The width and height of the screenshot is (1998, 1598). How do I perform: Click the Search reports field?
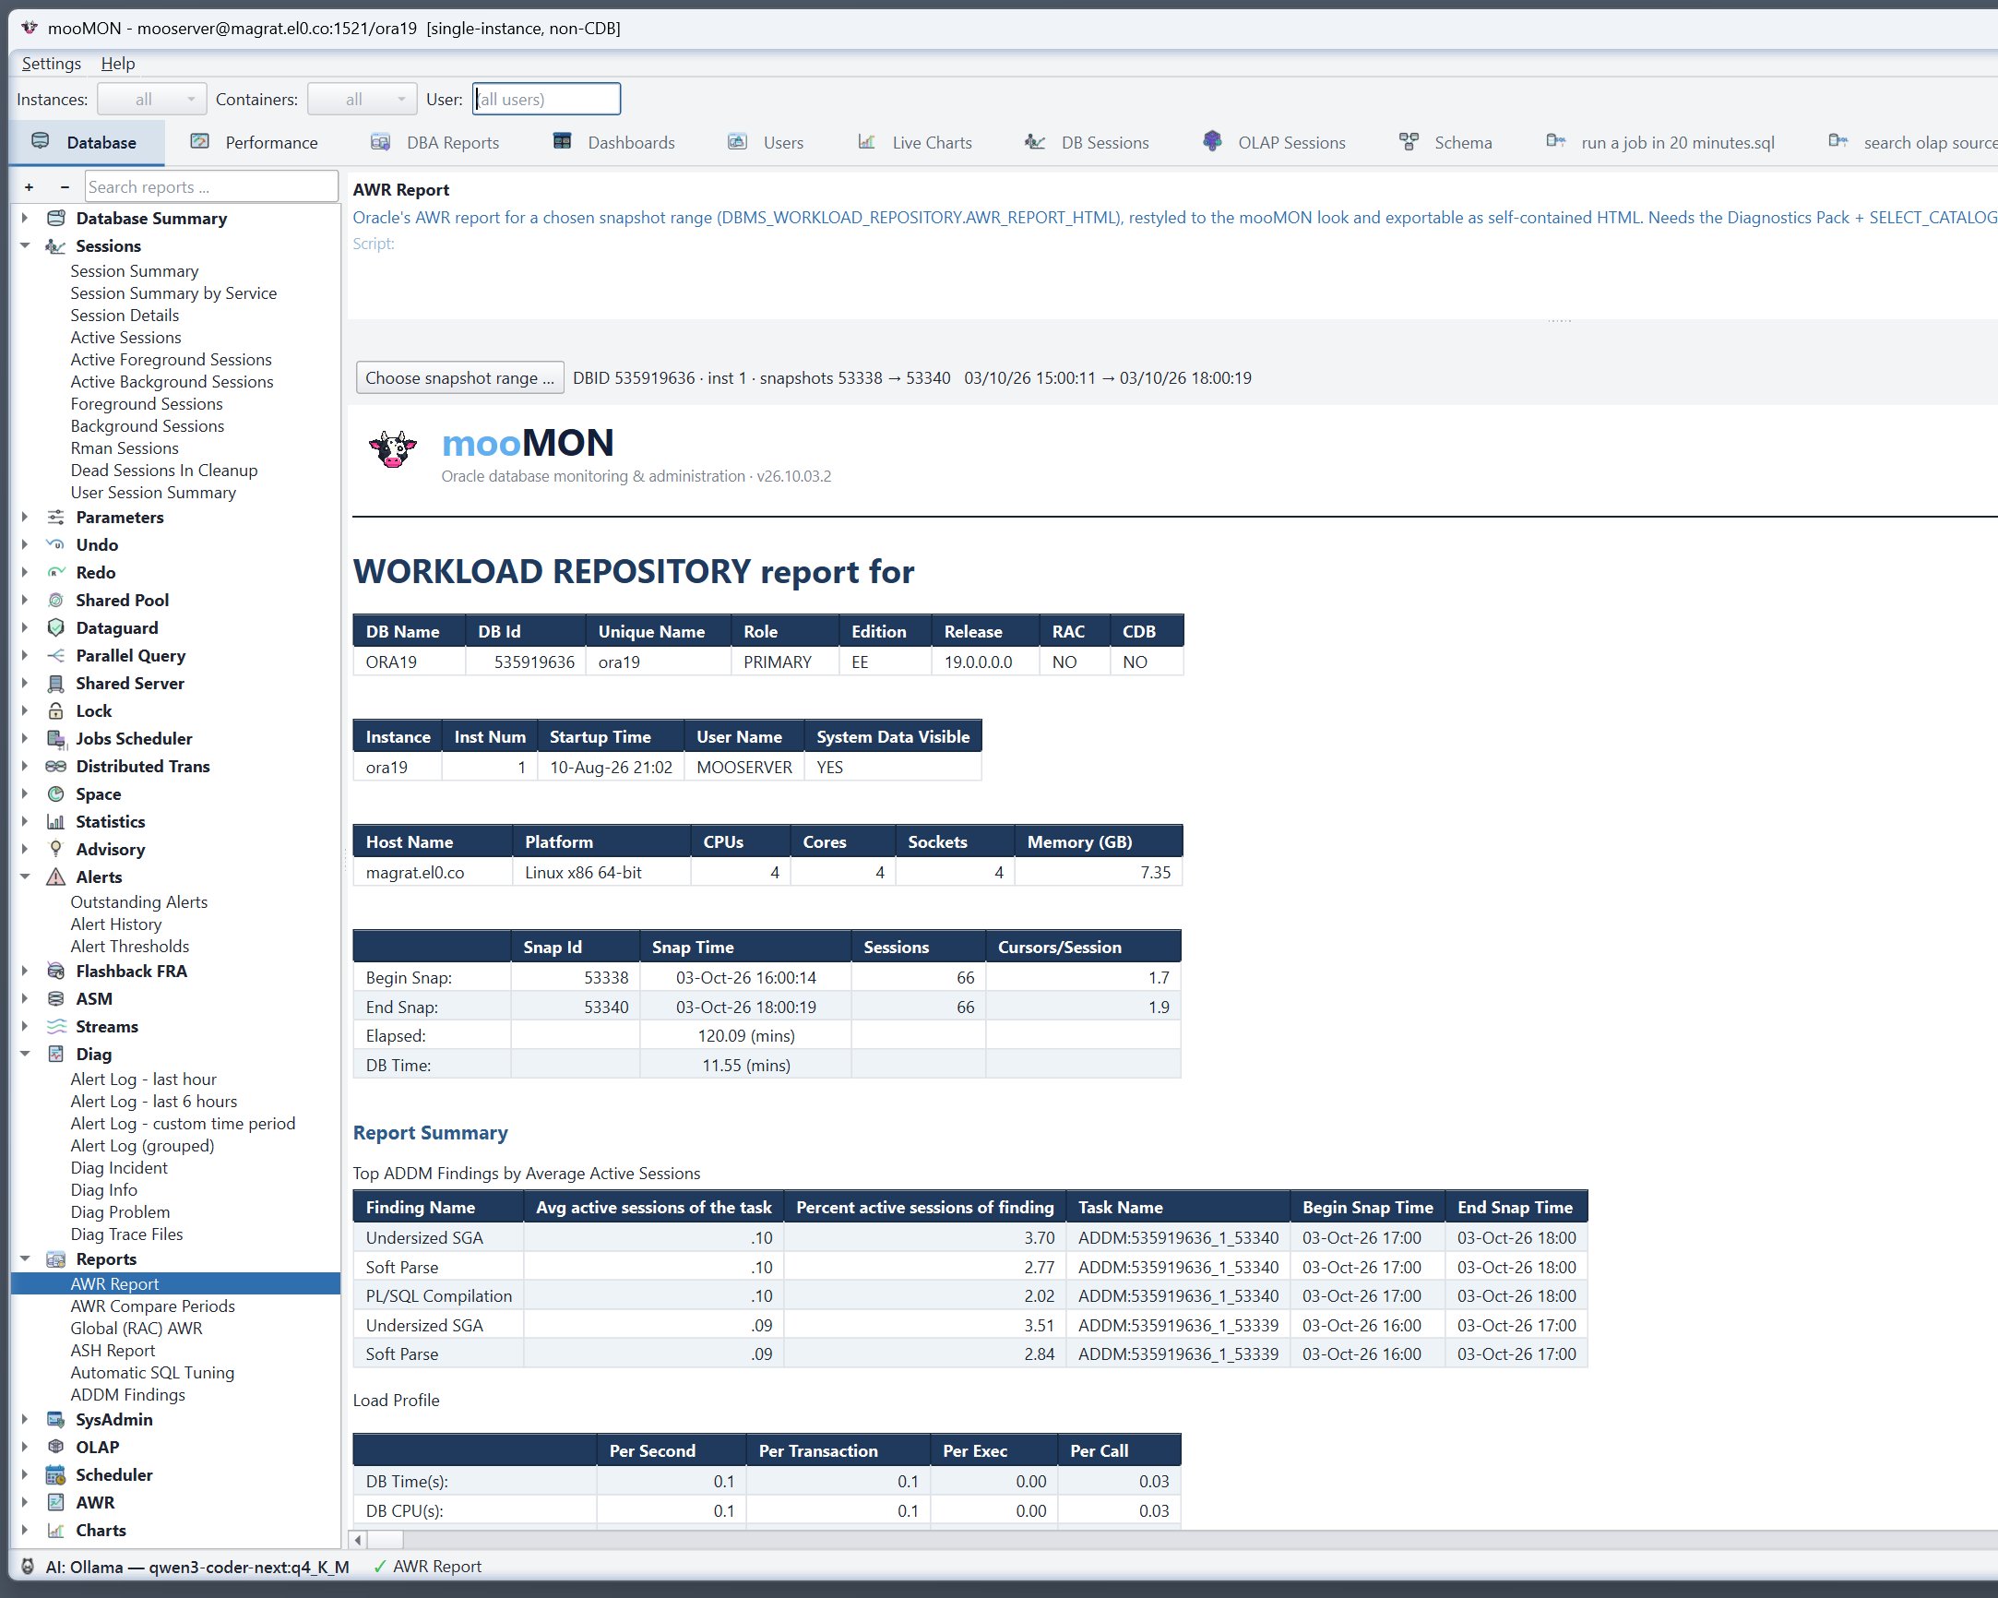211,187
